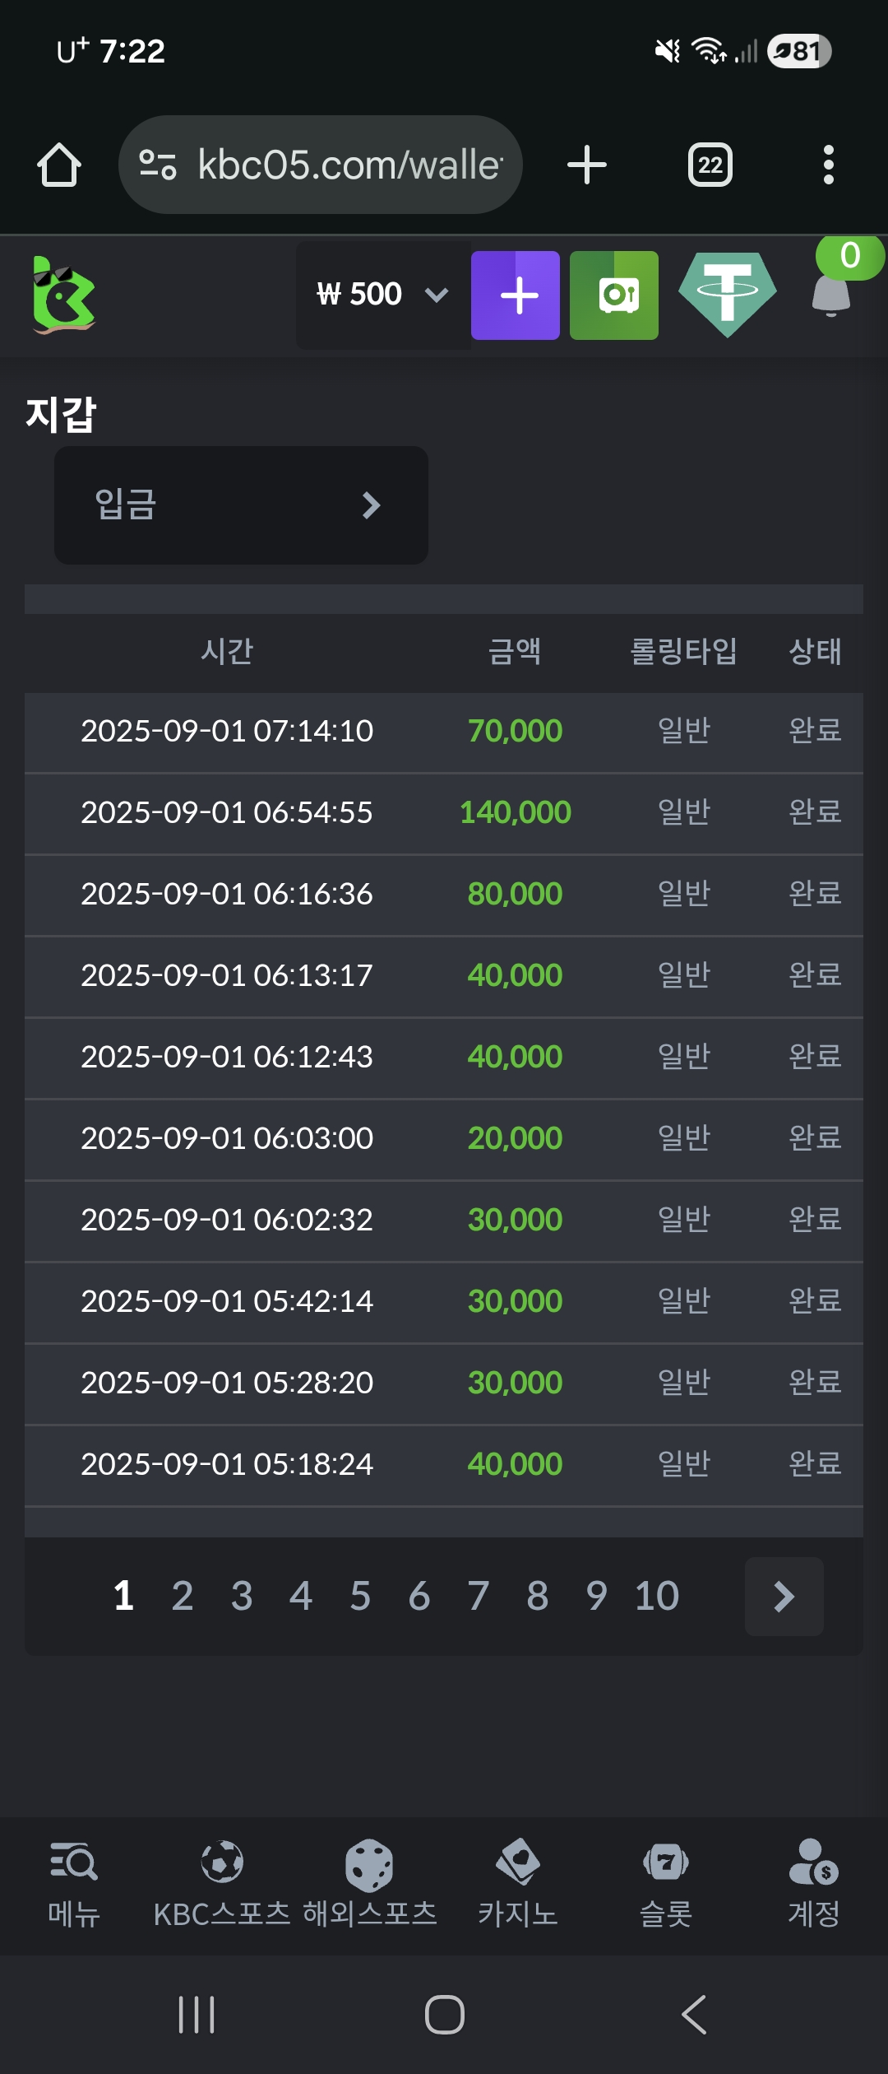The image size is (888, 2074).
Task: Tap the Tether coin icon
Action: click(x=727, y=294)
